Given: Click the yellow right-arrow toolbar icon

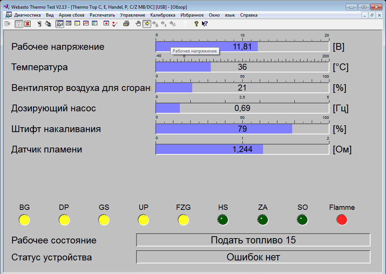Looking at the screenshot, I should click(x=147, y=24).
